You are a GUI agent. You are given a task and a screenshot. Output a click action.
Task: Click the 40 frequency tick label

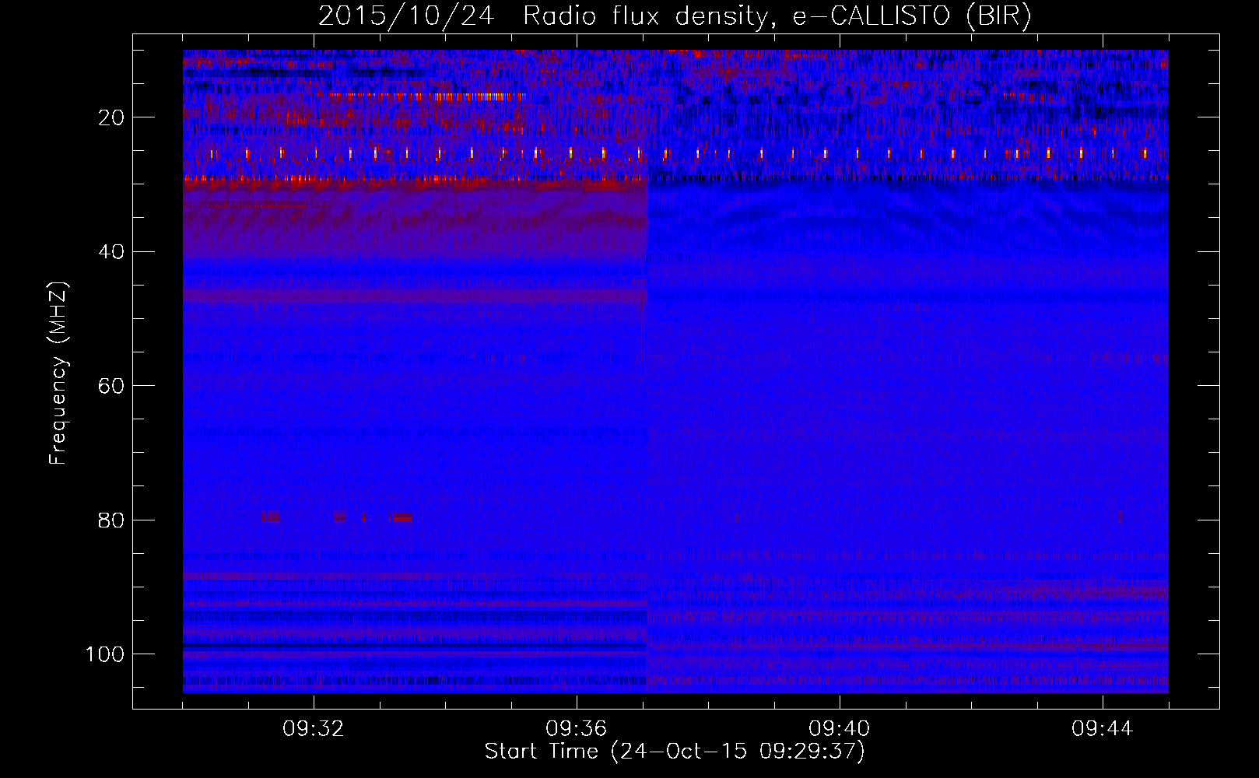(111, 252)
